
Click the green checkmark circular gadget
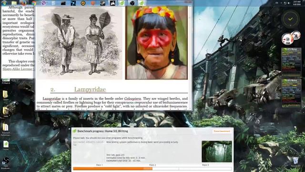point(291,19)
